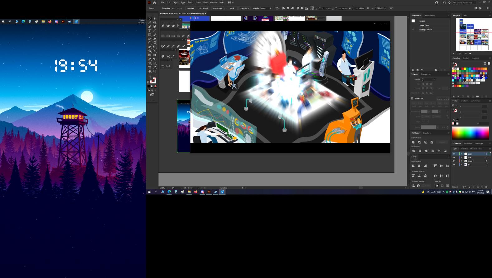Click the Crop Image button

(244, 8)
